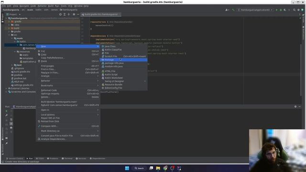Click Copy Path/Reference in the context menu

[x=68, y=58]
